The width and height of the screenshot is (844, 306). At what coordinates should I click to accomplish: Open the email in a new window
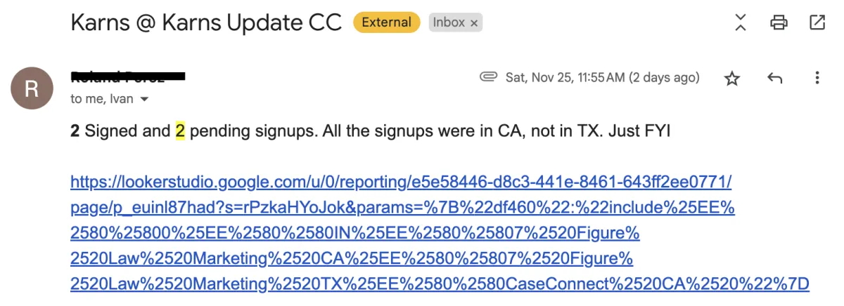click(x=817, y=22)
